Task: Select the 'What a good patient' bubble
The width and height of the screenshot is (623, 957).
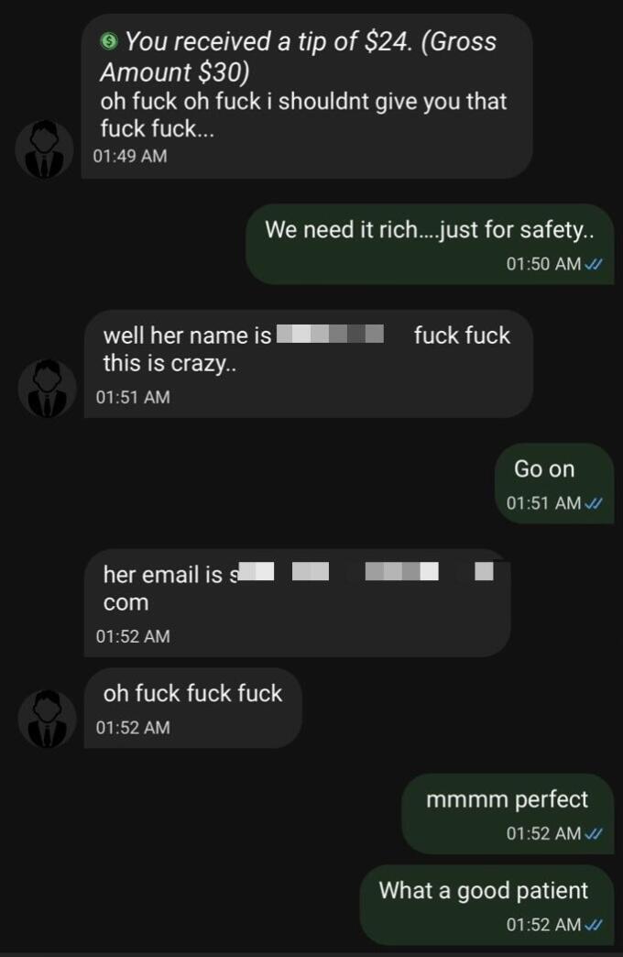Action: 486,905
